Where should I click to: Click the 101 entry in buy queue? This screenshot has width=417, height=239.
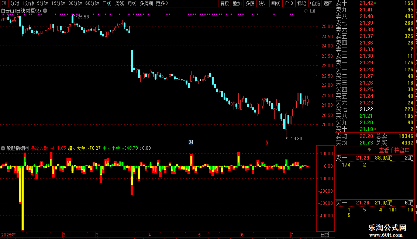[393, 210]
